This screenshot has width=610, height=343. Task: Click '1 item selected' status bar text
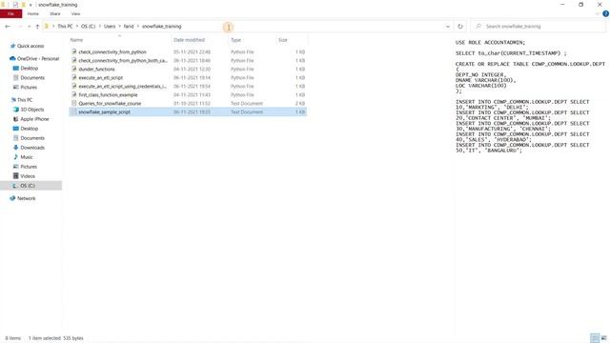pyautogui.click(x=45, y=338)
